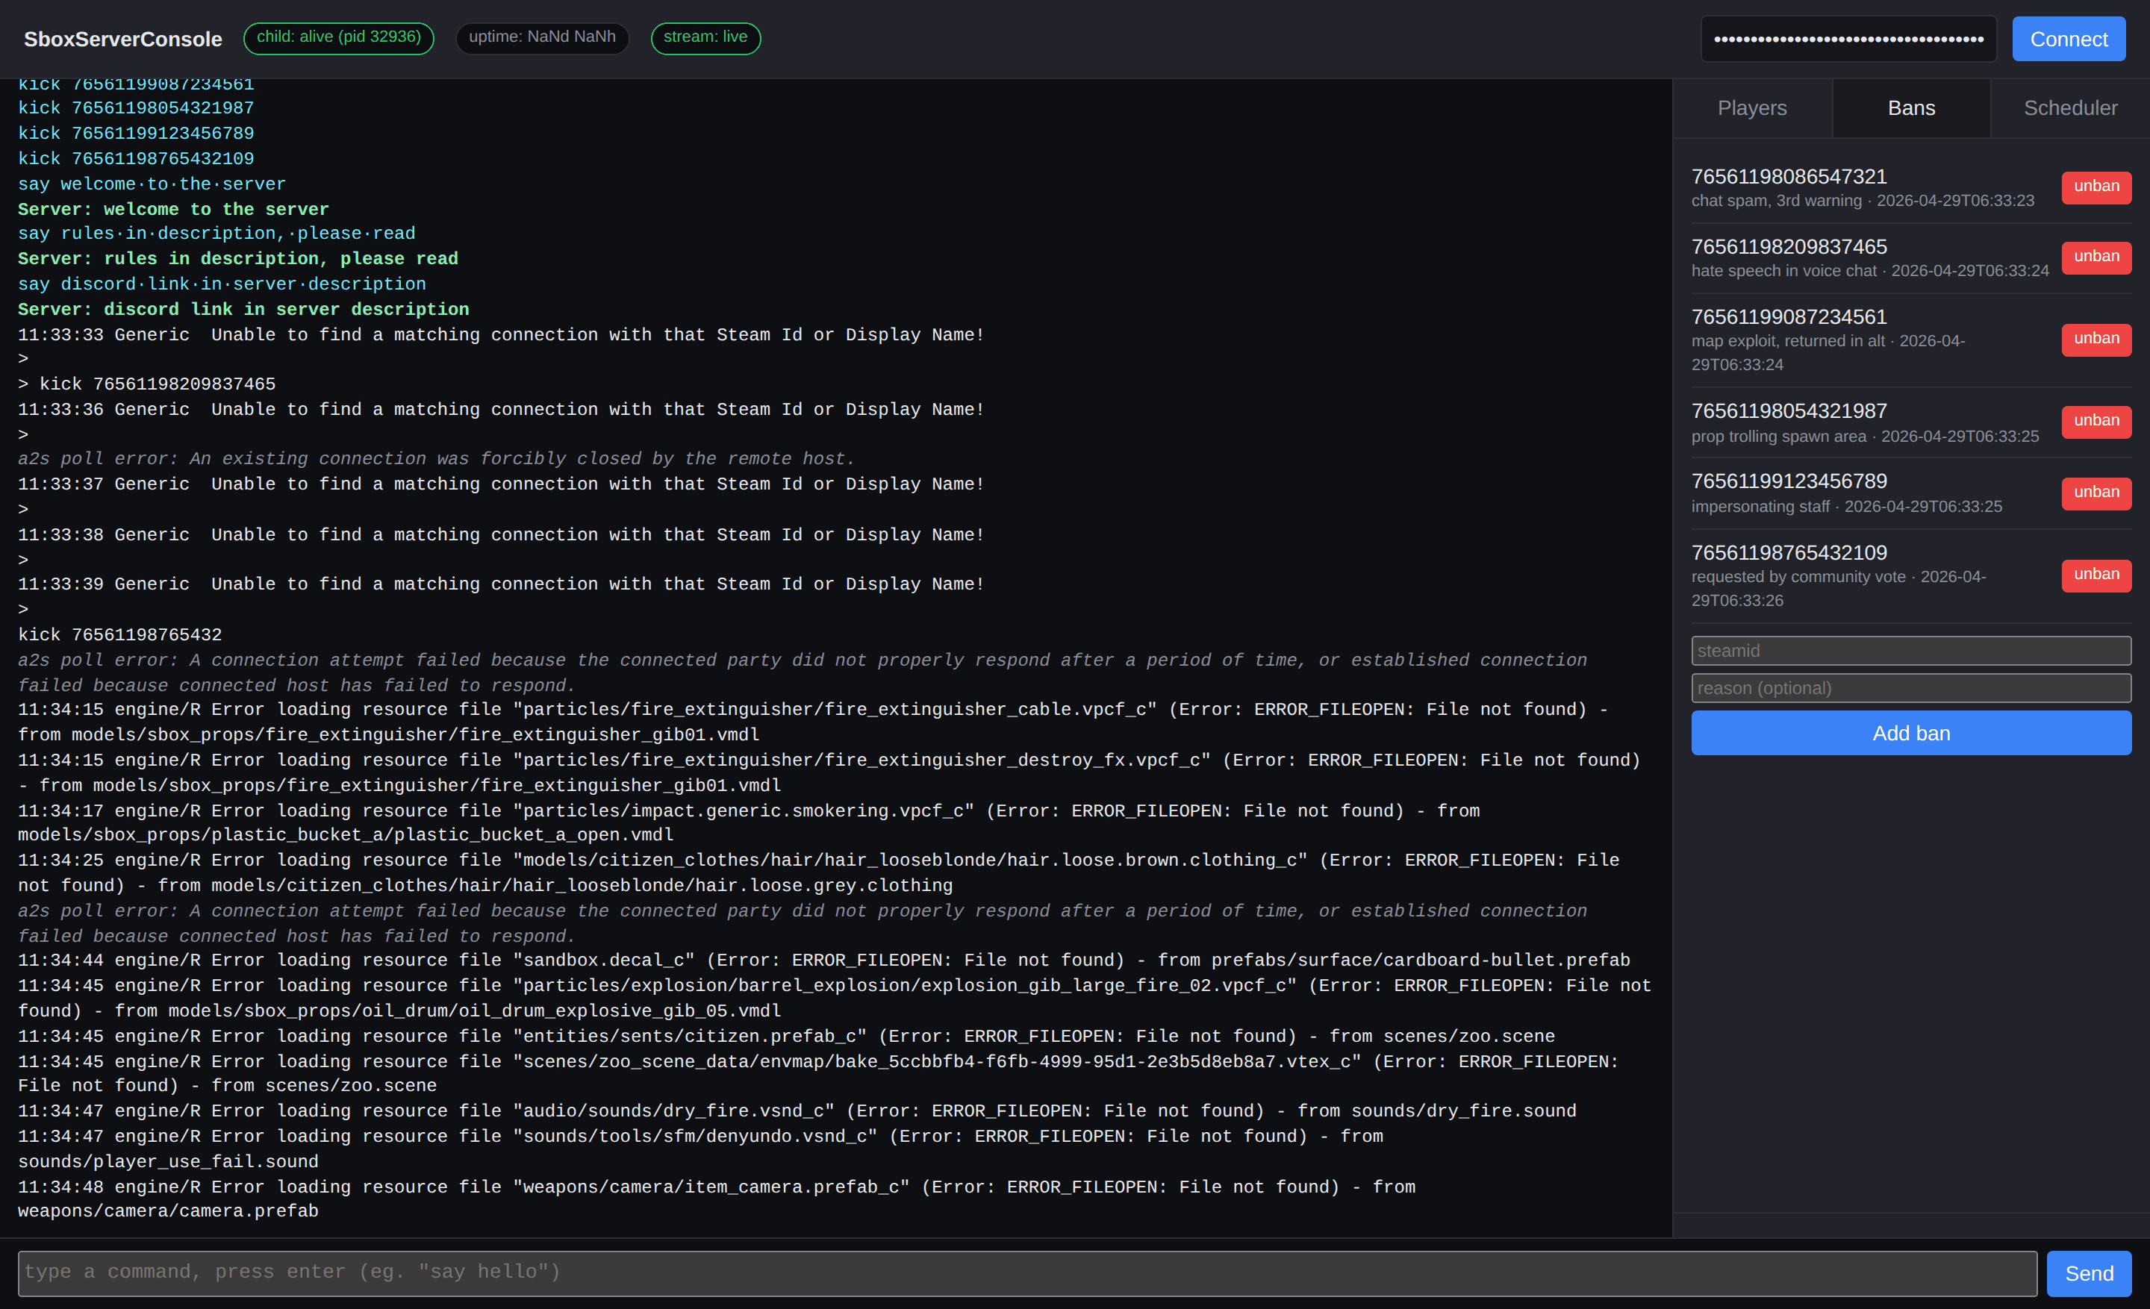The width and height of the screenshot is (2150, 1309).
Task: Focus the reason (optional) field
Action: click(1911, 688)
